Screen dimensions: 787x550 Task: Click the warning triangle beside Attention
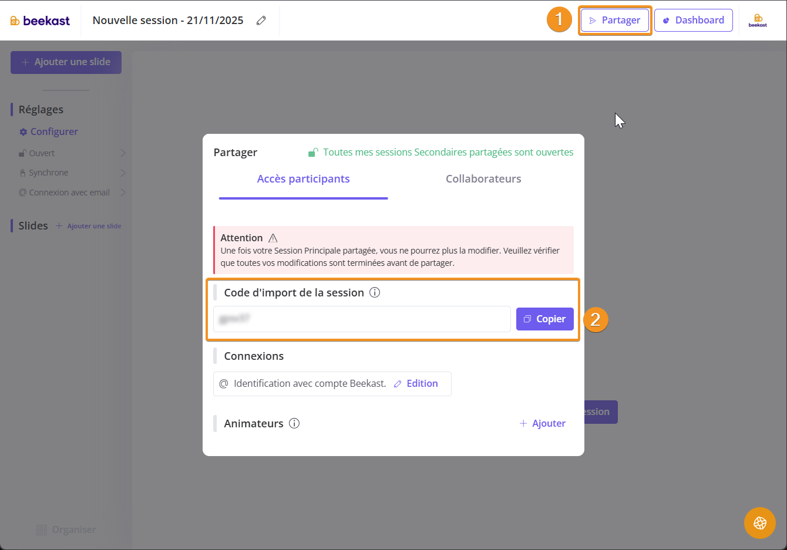(273, 238)
